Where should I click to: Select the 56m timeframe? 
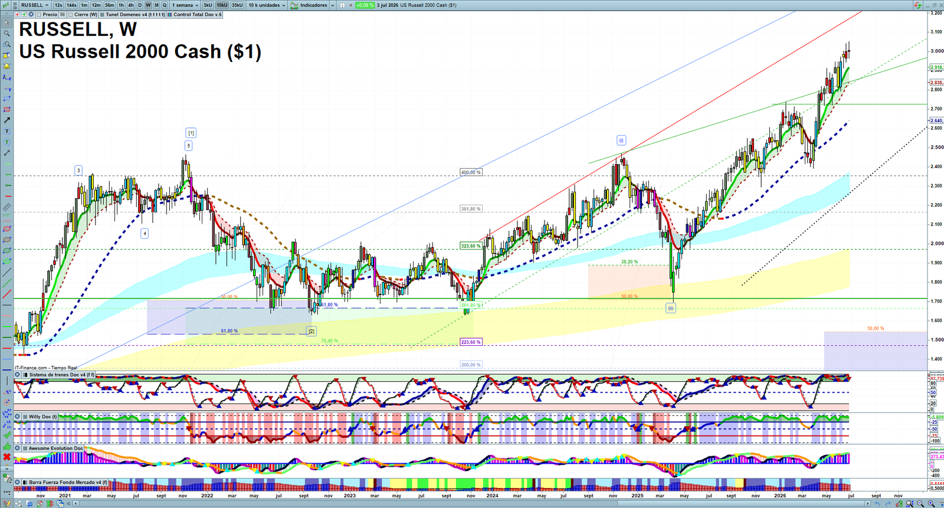(110, 5)
